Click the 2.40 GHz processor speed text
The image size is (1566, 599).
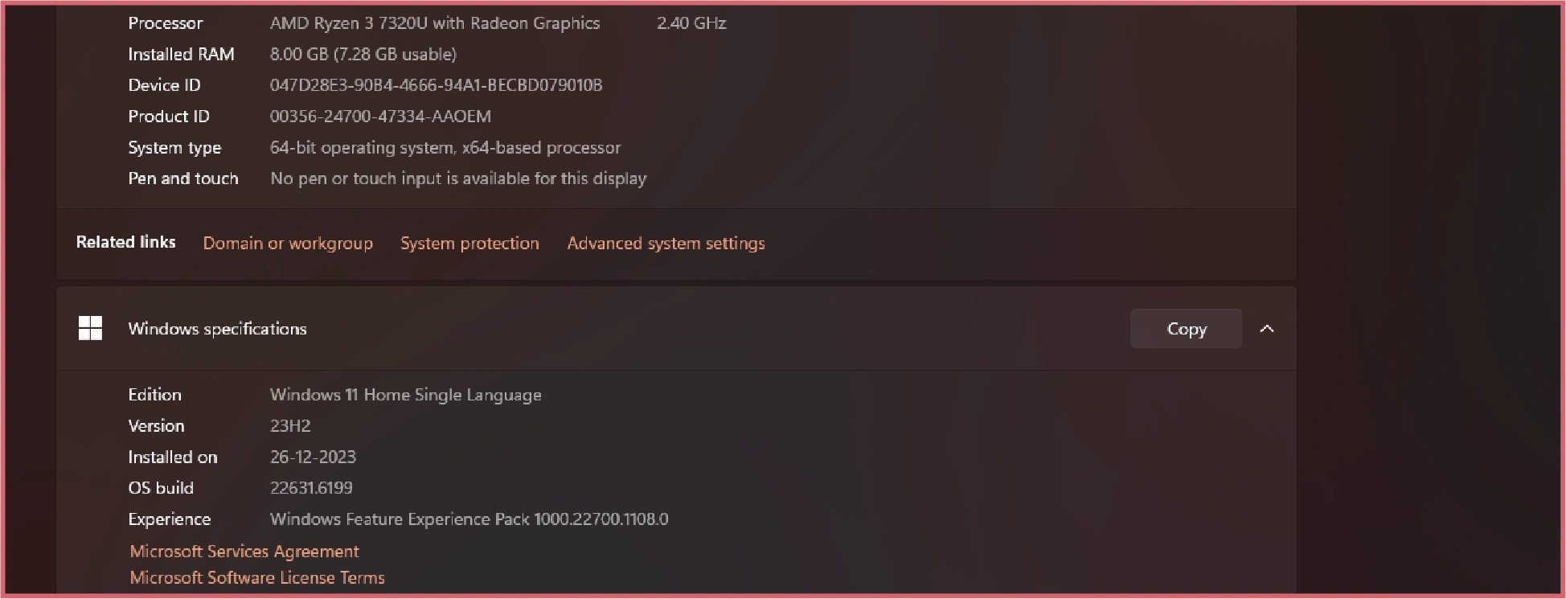pyautogui.click(x=691, y=23)
